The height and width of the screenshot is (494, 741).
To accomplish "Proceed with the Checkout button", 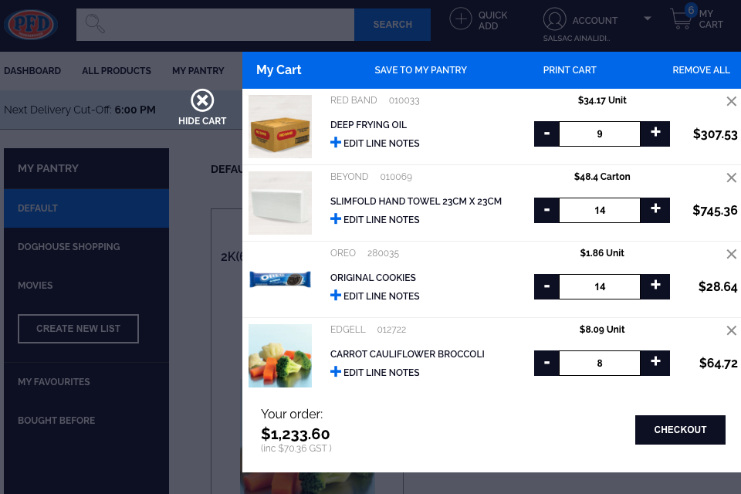I will click(x=680, y=430).
